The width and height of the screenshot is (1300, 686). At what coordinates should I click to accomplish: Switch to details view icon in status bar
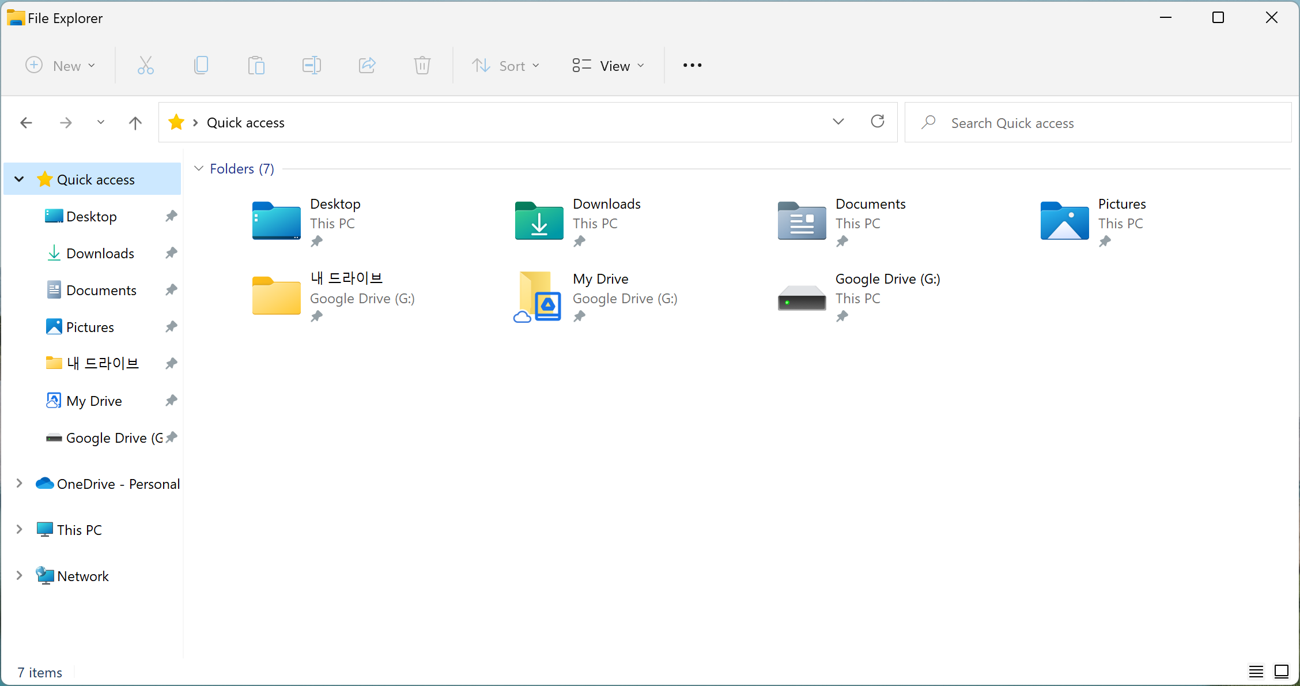point(1256,672)
